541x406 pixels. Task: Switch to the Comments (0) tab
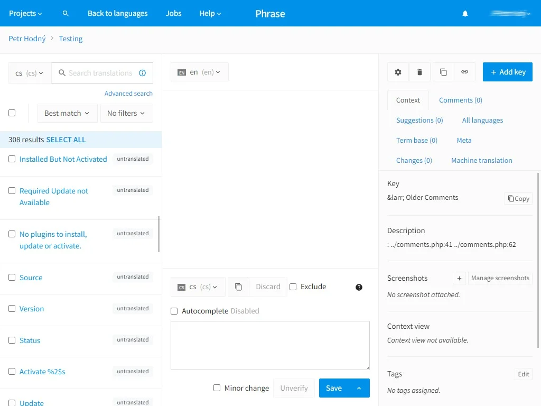click(x=460, y=100)
